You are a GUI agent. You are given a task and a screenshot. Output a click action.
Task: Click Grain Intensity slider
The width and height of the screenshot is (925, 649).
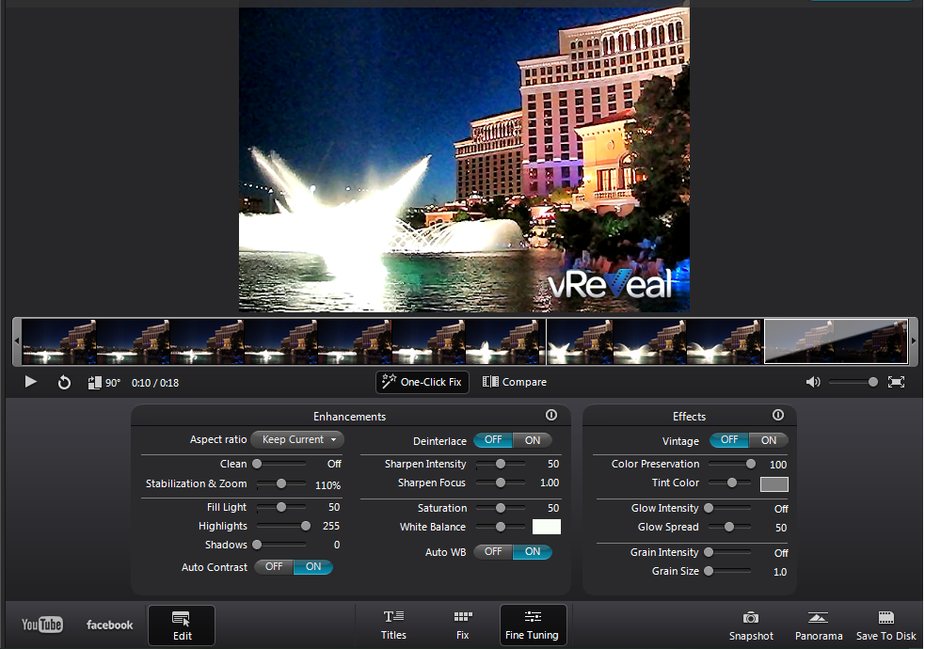pos(729,552)
